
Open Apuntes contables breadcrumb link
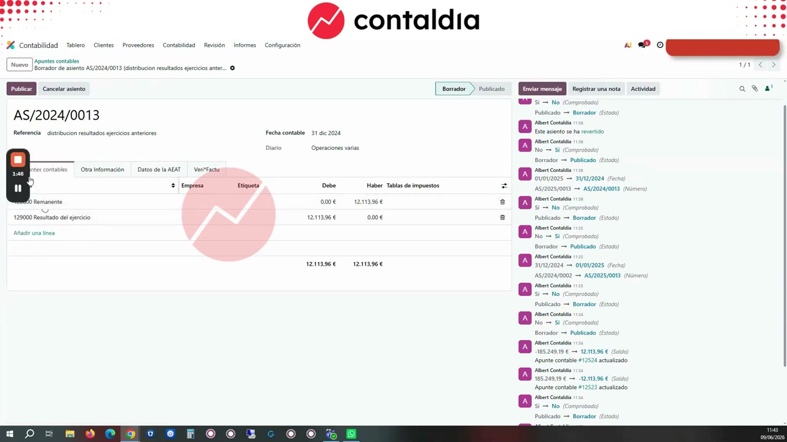click(x=57, y=61)
